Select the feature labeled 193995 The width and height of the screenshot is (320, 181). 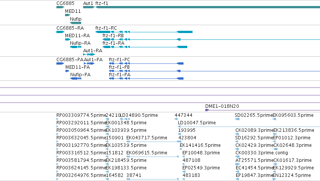pos(187,130)
